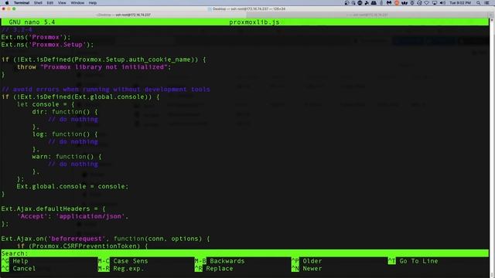Open the Help menu
Image resolution: width=495 pixels, height=278 pixels.
point(93,3)
